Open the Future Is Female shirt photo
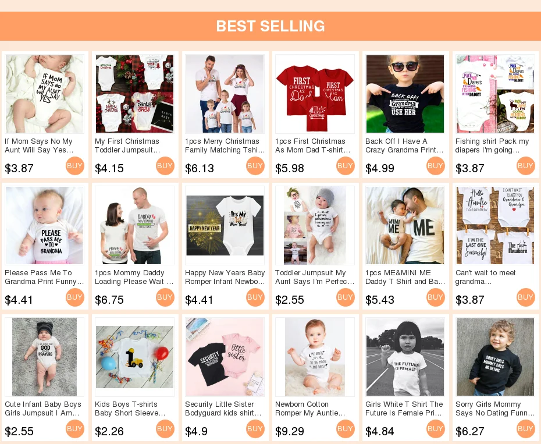This screenshot has width=541, height=444. pyautogui.click(x=405, y=357)
